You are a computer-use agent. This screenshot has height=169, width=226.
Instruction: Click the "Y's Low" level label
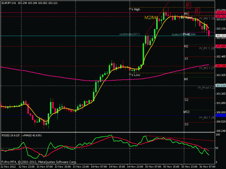click(134, 75)
